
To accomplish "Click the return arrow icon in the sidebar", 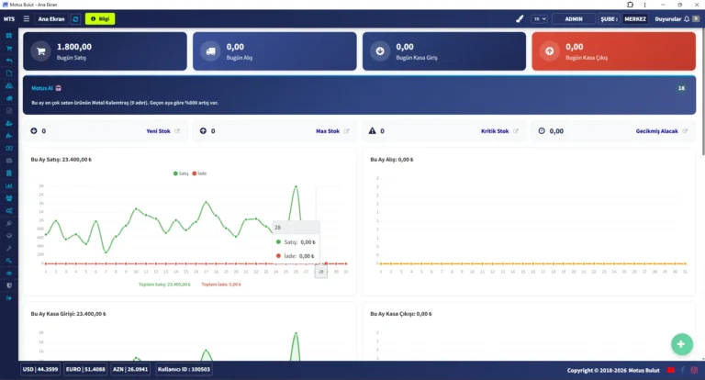I will point(9,61).
